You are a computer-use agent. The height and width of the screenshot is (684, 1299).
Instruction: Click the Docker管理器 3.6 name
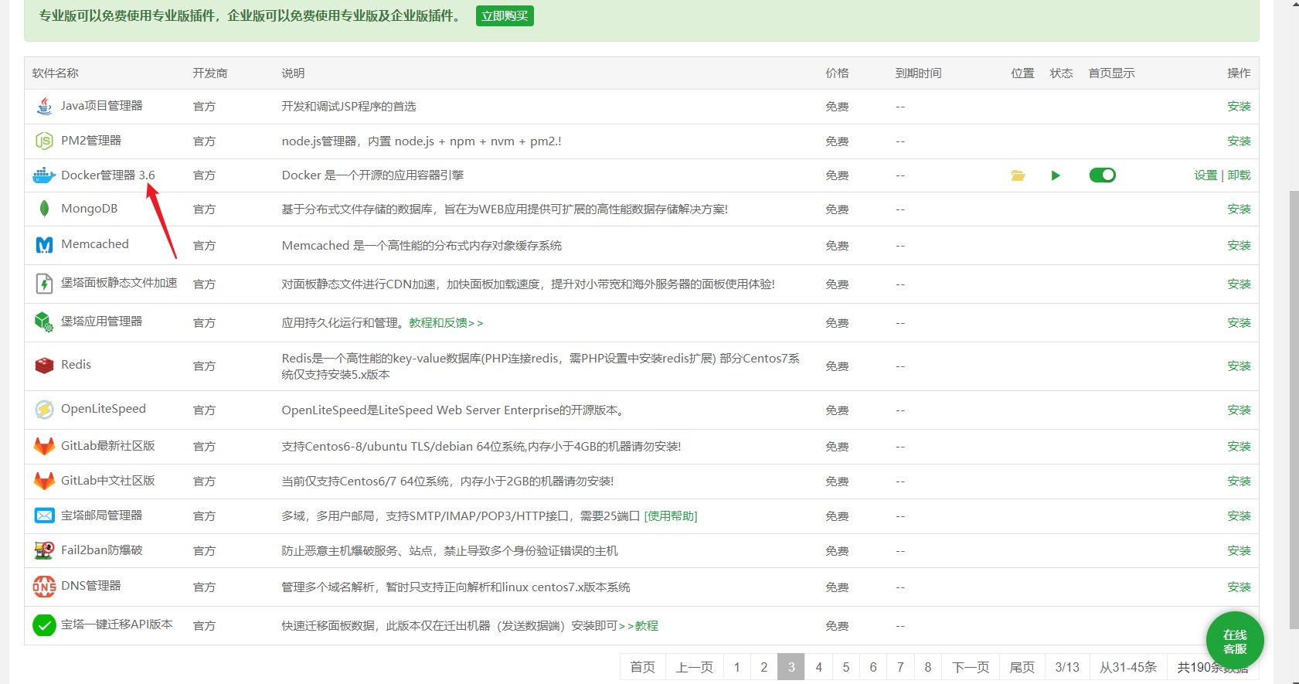pos(108,175)
